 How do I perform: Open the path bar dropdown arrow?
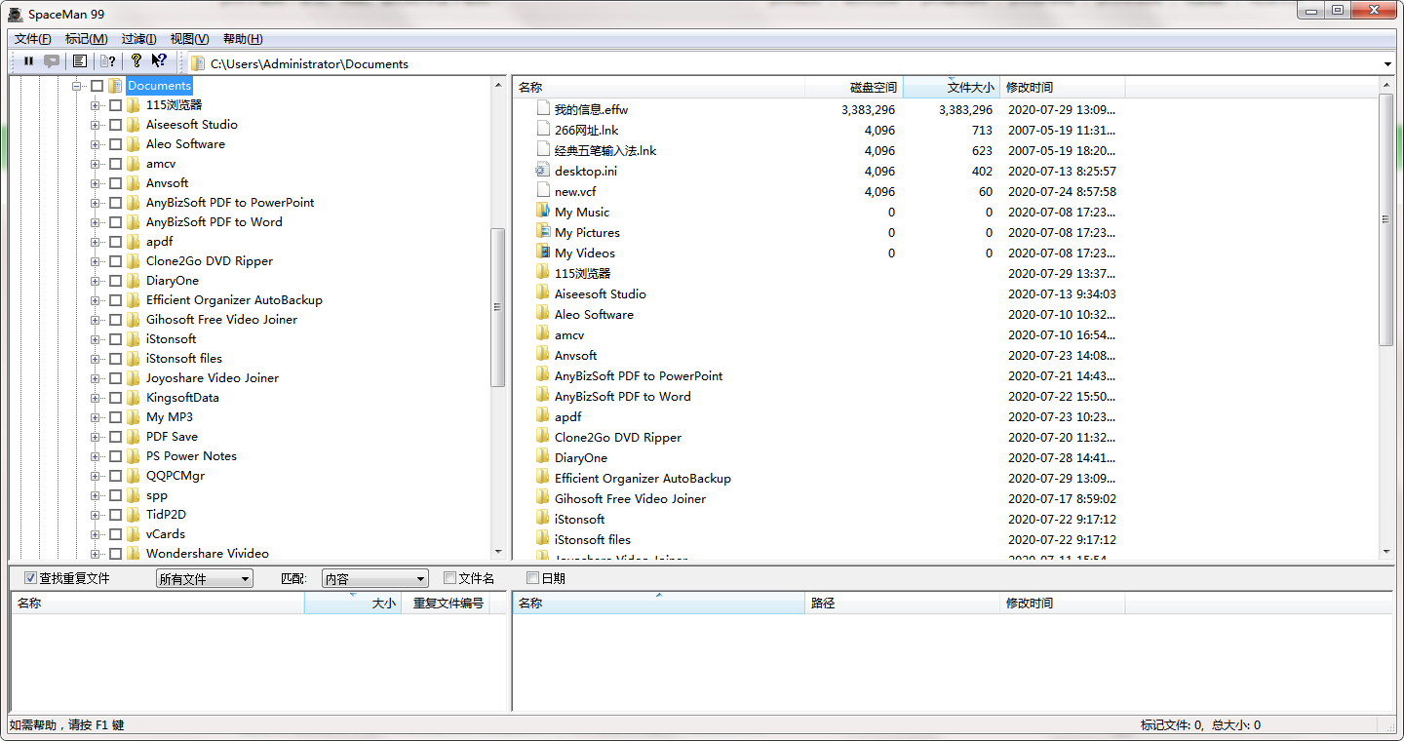point(1388,64)
